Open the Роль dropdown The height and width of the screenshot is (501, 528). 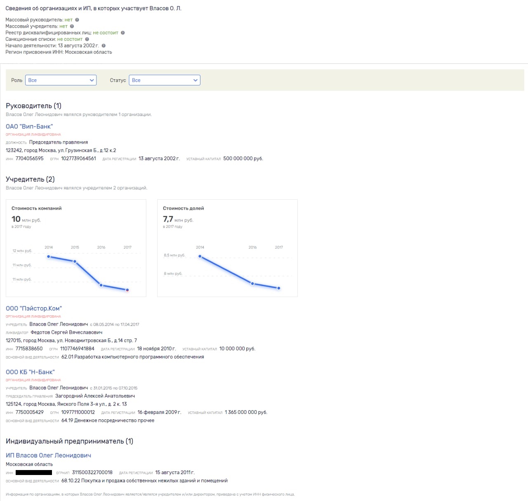[61, 80]
